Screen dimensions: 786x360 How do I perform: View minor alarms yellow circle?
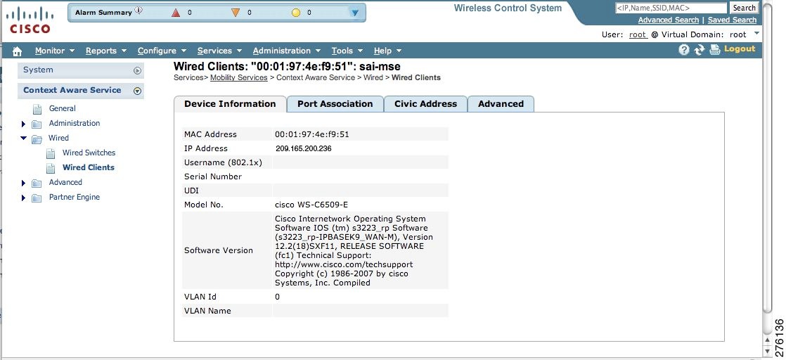click(296, 13)
